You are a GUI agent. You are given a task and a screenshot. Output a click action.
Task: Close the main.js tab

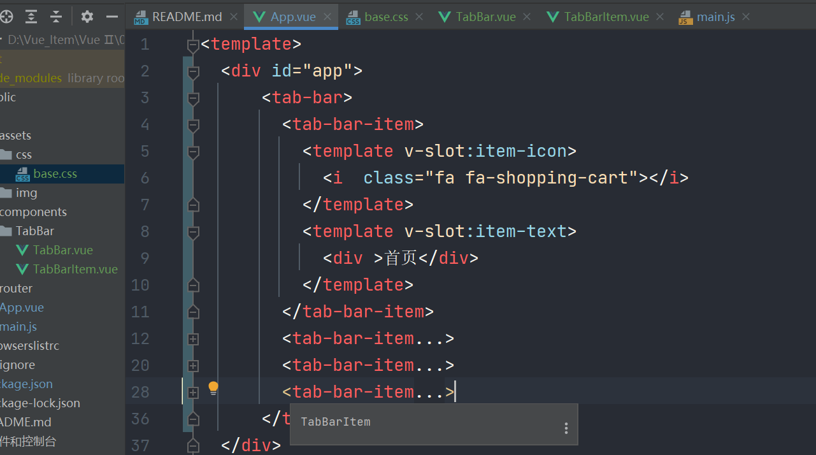coord(747,17)
